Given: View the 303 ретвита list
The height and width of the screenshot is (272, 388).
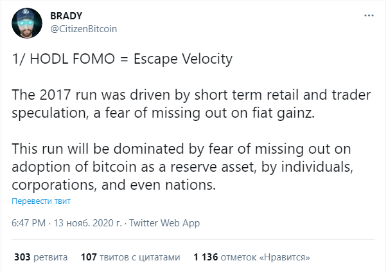Looking at the screenshot, I should 41,257.
